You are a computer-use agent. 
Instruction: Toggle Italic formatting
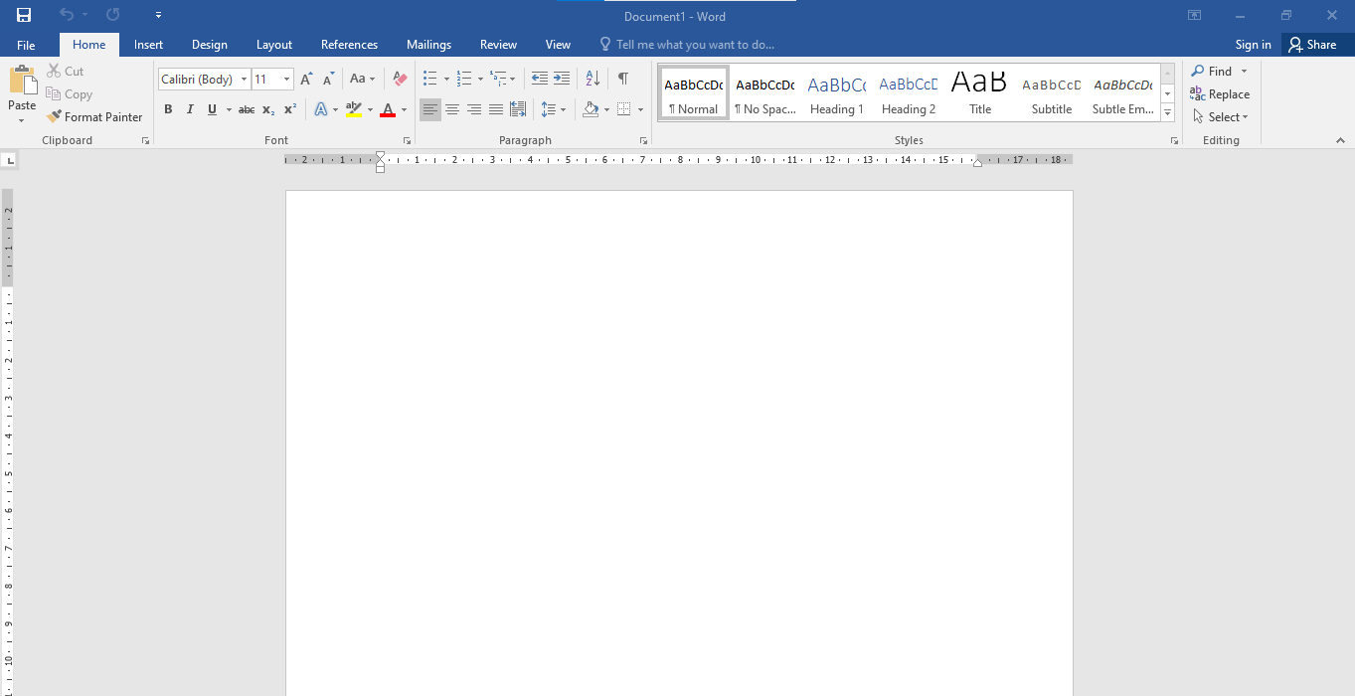pos(190,109)
